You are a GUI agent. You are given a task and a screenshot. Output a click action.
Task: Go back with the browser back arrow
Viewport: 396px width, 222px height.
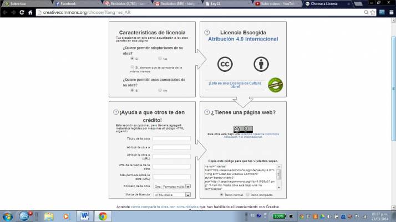pyautogui.click(x=5, y=12)
